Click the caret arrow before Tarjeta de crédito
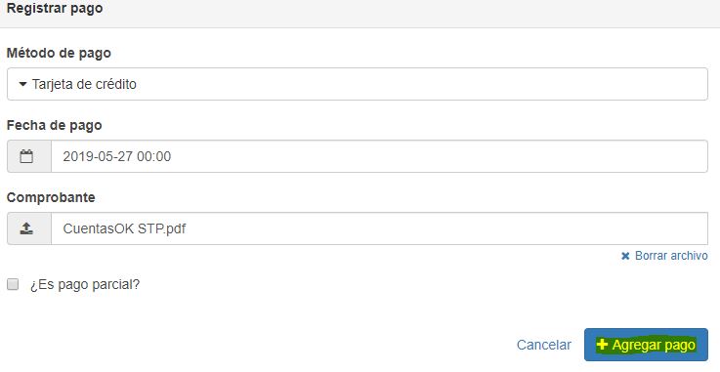Viewport: 720px width, 372px height. [x=22, y=84]
